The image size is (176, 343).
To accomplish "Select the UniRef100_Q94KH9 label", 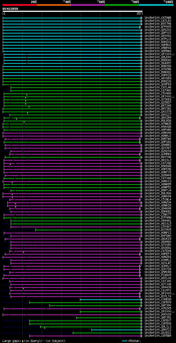I will point(158,208).
